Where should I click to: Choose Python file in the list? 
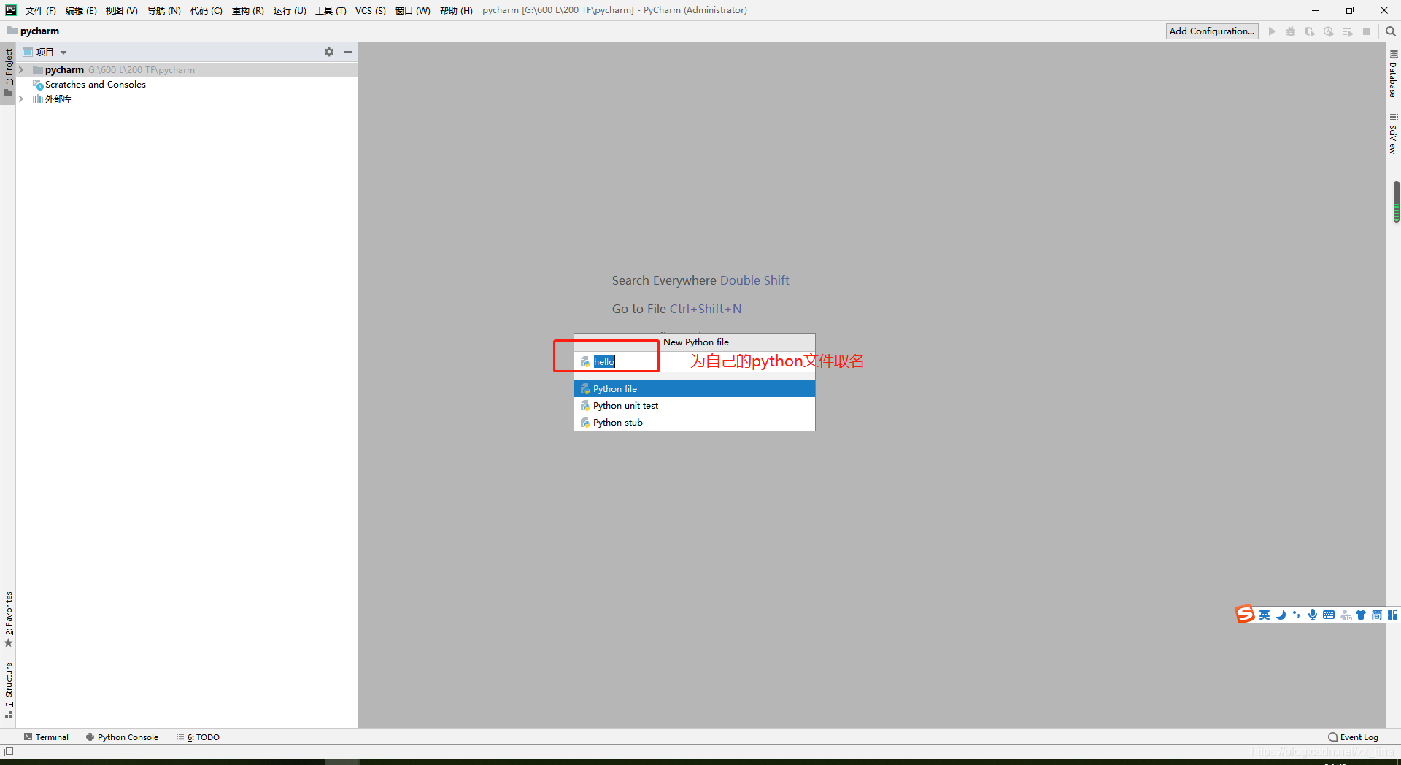pyautogui.click(x=694, y=389)
